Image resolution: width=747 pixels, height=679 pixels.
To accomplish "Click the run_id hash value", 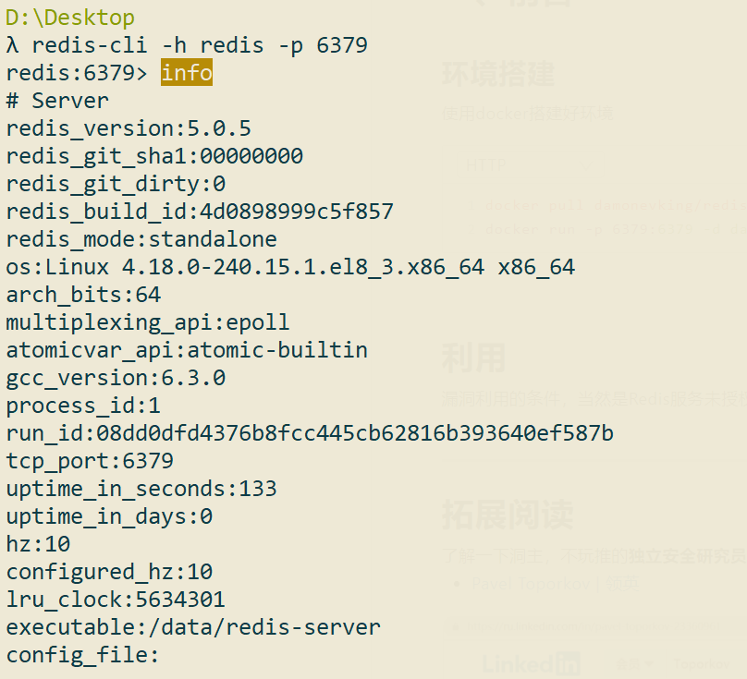I will click(355, 433).
